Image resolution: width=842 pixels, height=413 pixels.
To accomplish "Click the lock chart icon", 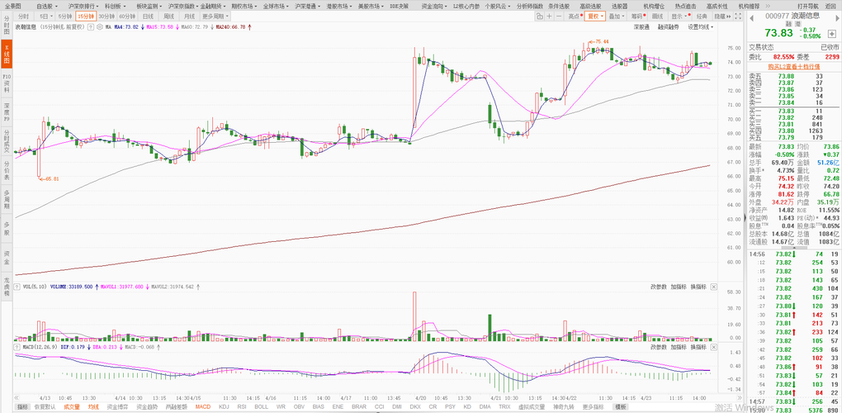I will [539, 17].
